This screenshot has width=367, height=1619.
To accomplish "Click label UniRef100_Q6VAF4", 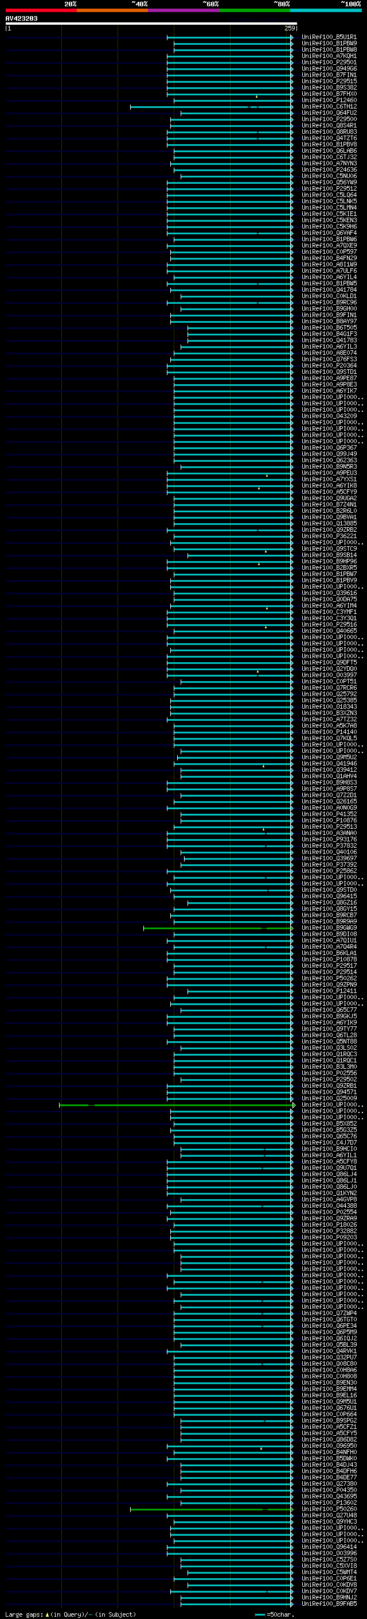I will click(329, 233).
